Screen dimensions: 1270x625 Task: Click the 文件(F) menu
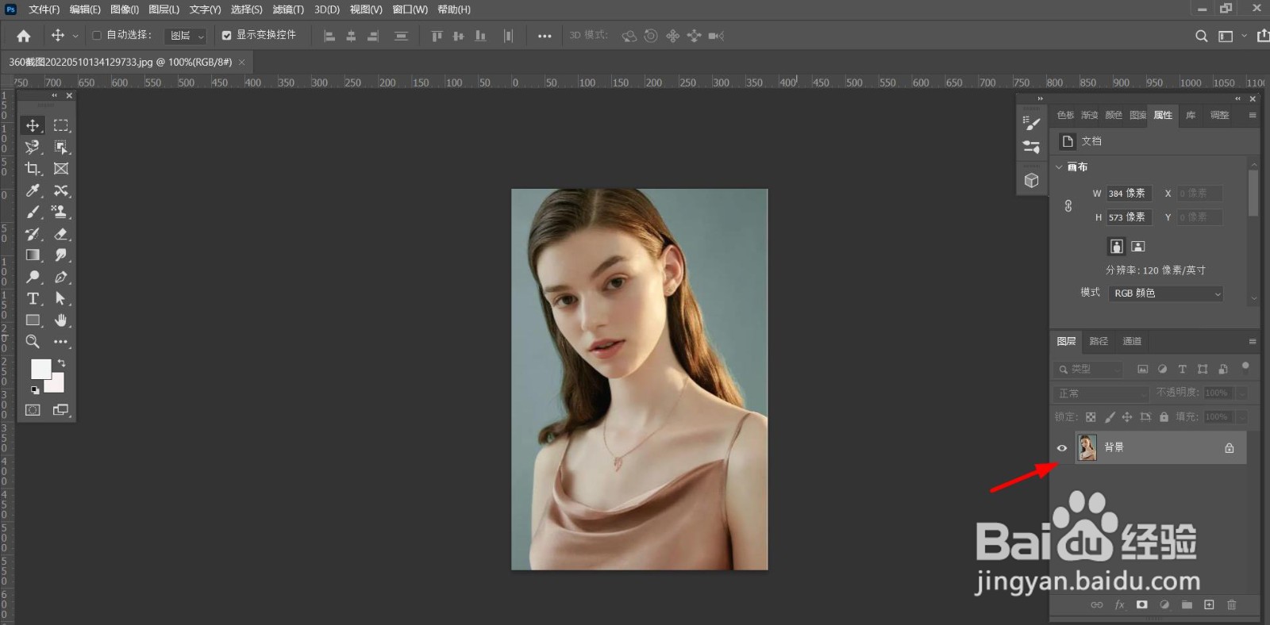point(44,10)
